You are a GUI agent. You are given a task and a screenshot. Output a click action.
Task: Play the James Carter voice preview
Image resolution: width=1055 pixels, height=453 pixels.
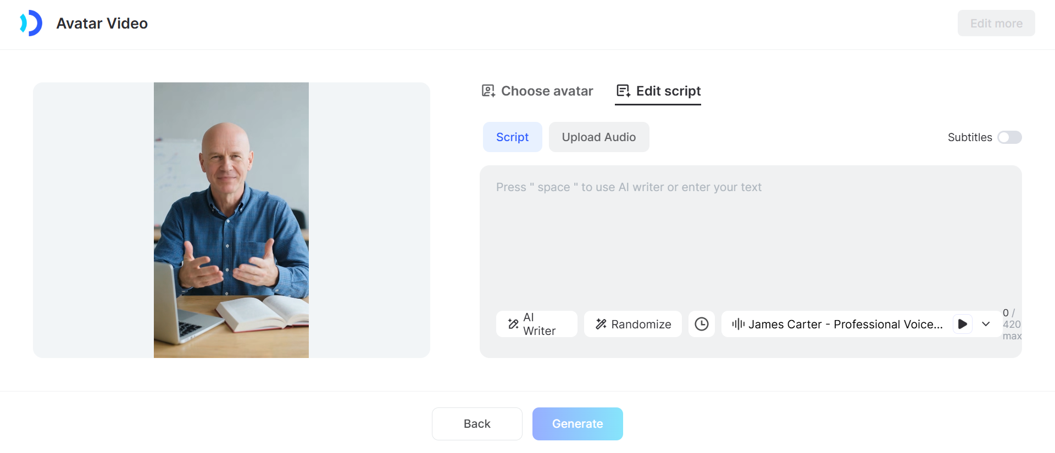962,324
